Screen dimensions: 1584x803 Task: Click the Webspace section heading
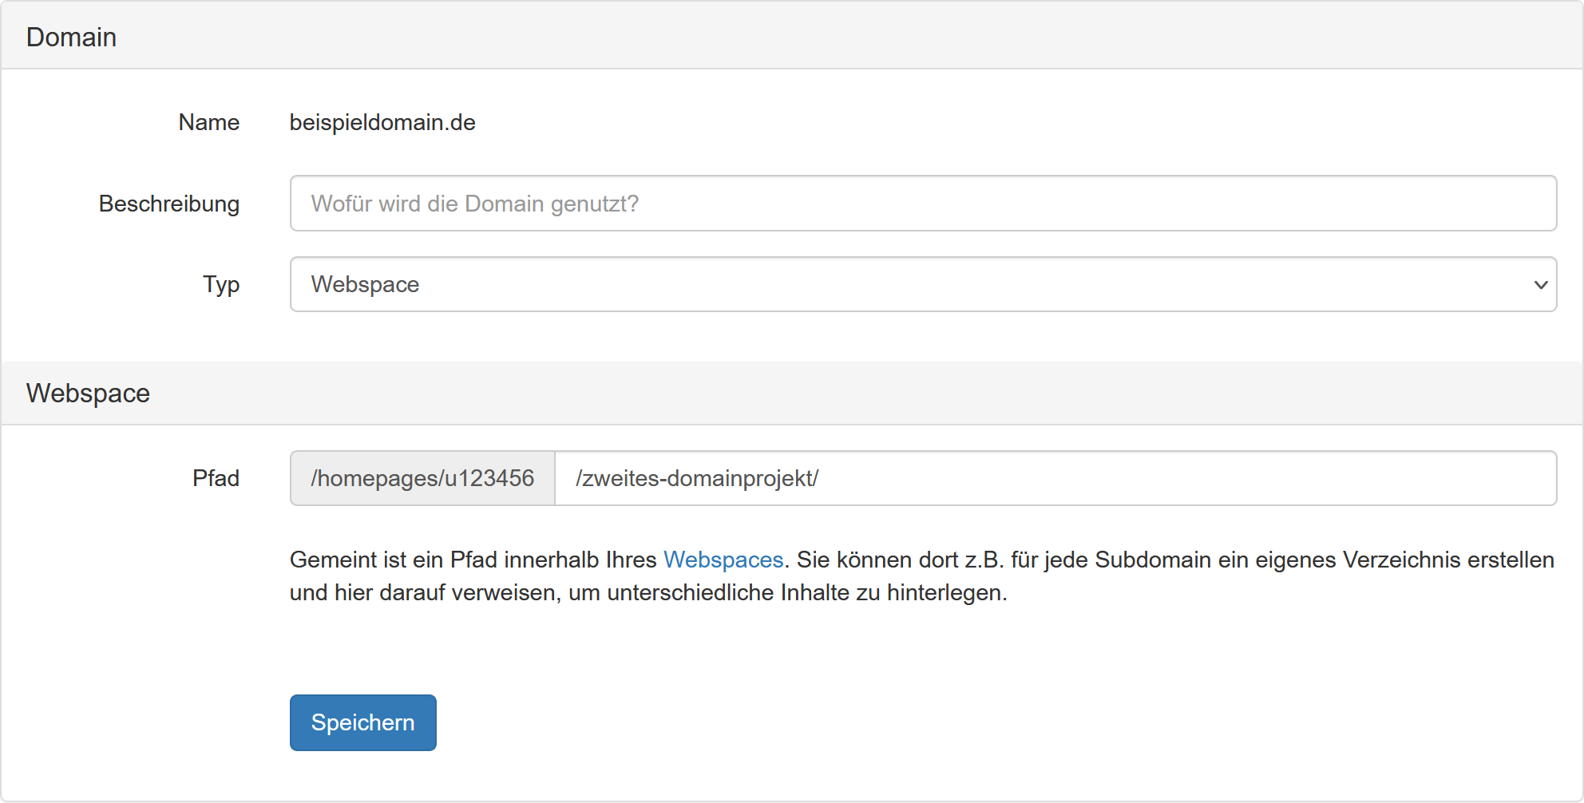[x=88, y=393]
